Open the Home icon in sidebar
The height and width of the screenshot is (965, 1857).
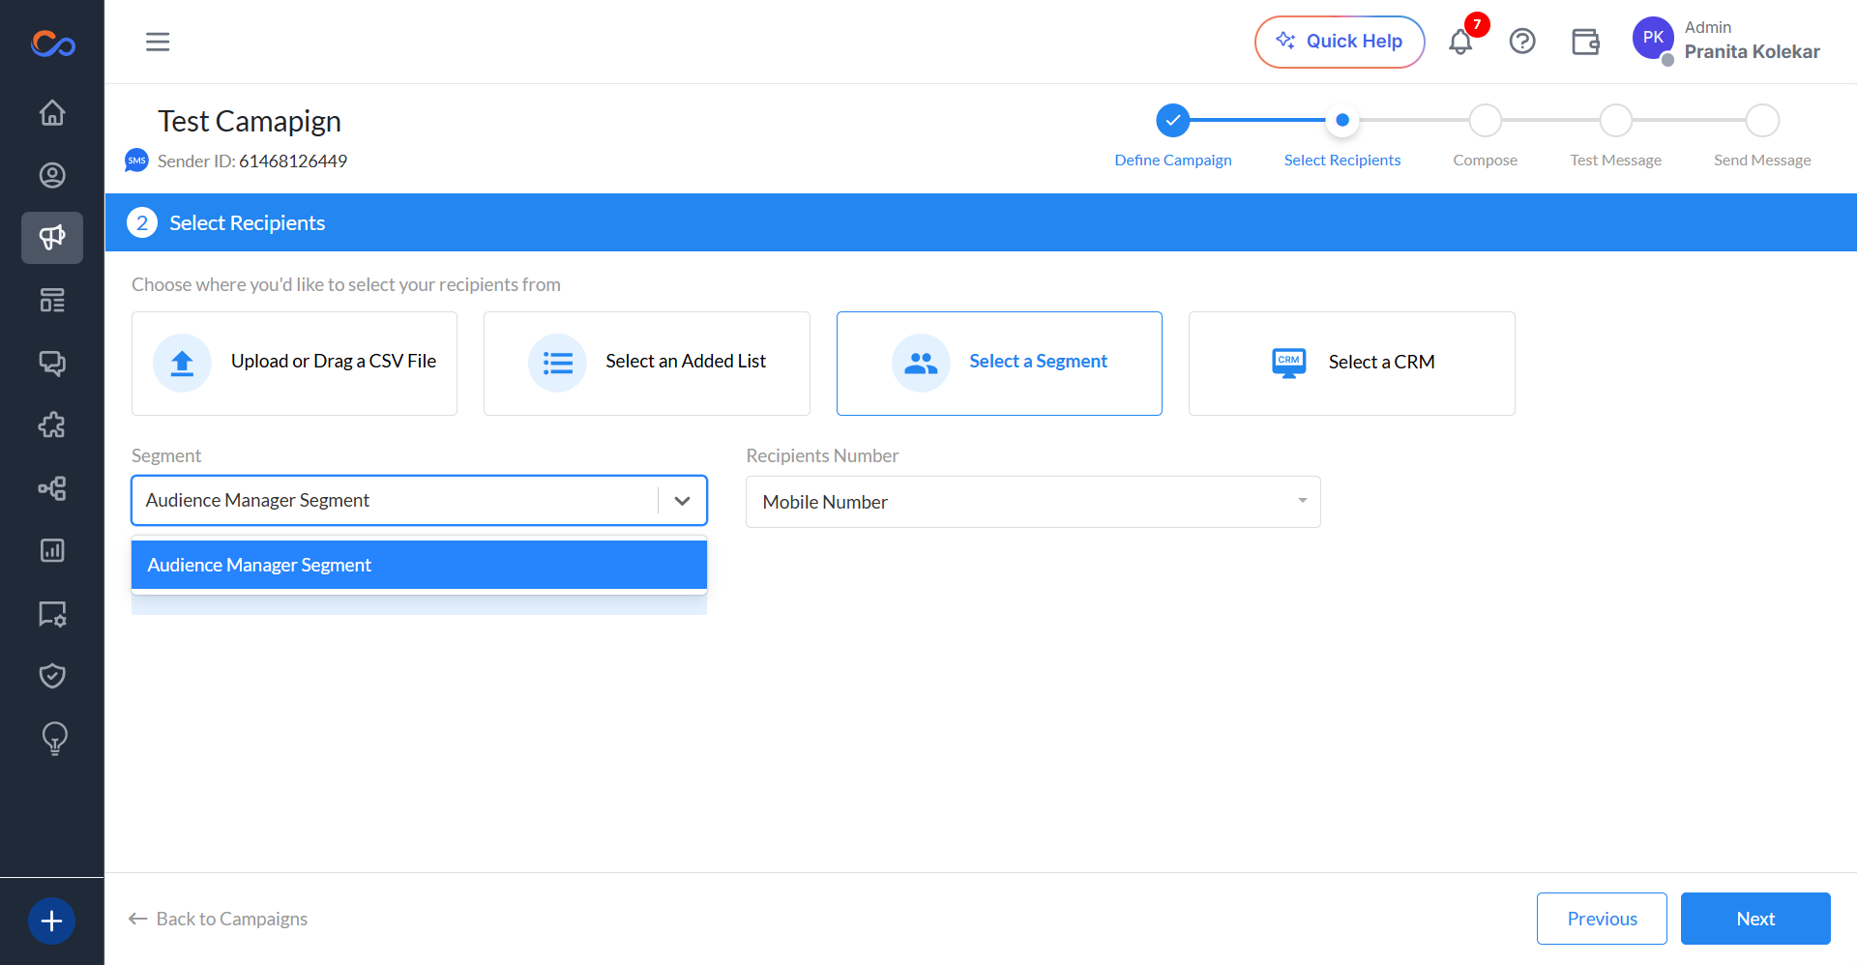coord(52,113)
